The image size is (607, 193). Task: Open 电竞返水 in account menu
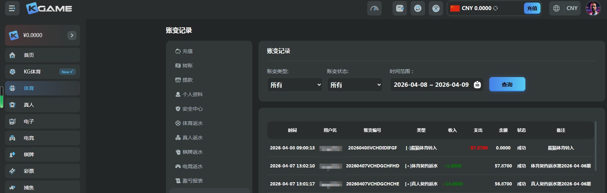(189, 166)
